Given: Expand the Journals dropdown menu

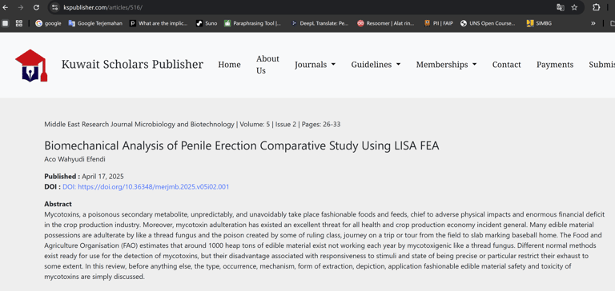Looking at the screenshot, I should click(315, 65).
